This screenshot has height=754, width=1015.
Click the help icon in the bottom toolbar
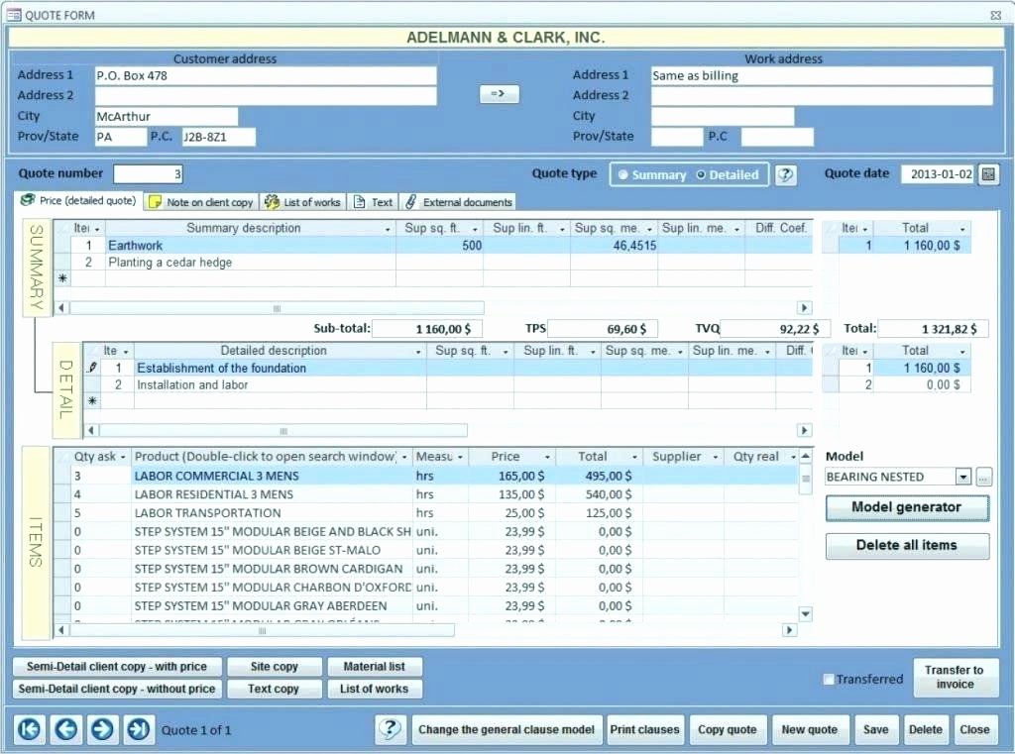pos(391,729)
